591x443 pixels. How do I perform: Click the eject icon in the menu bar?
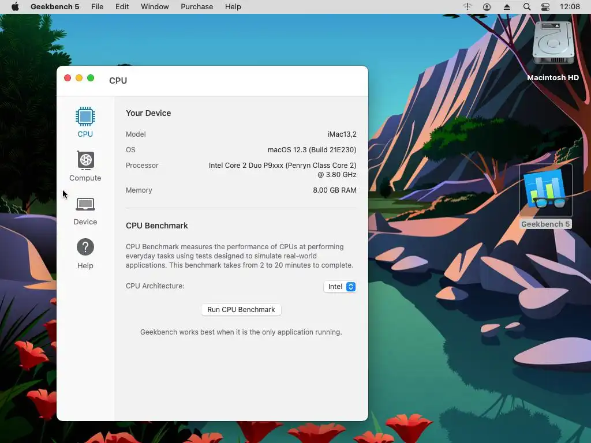click(507, 7)
